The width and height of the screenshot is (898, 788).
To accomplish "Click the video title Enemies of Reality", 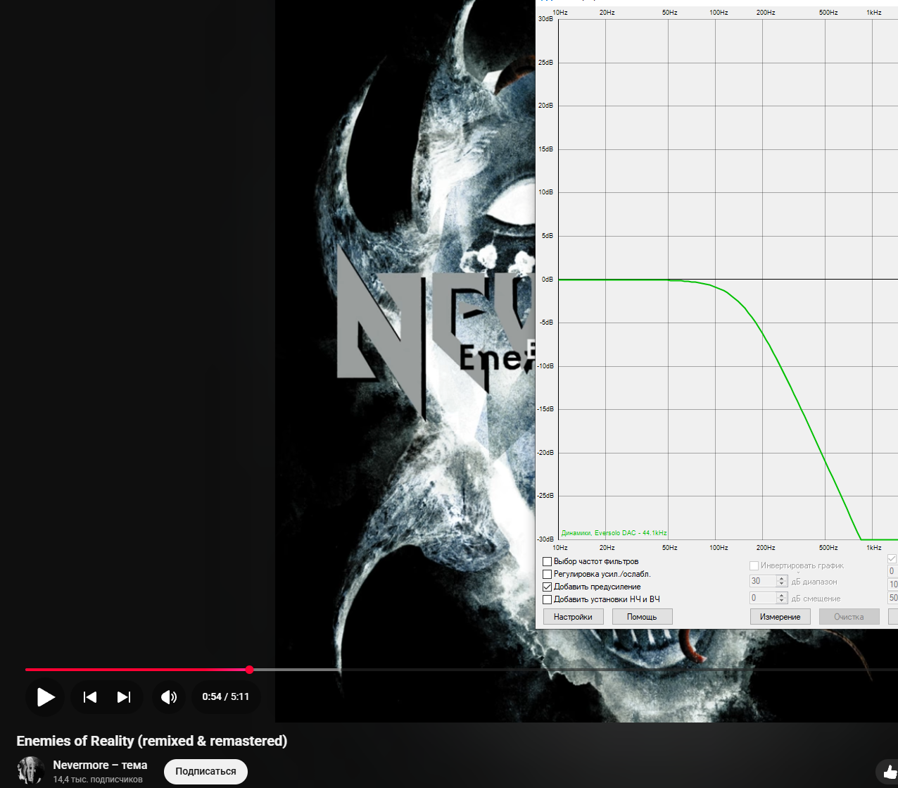I will [x=152, y=741].
